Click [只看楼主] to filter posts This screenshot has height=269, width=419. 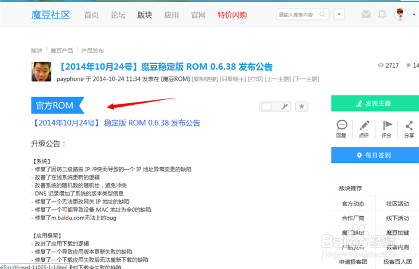tap(233, 79)
